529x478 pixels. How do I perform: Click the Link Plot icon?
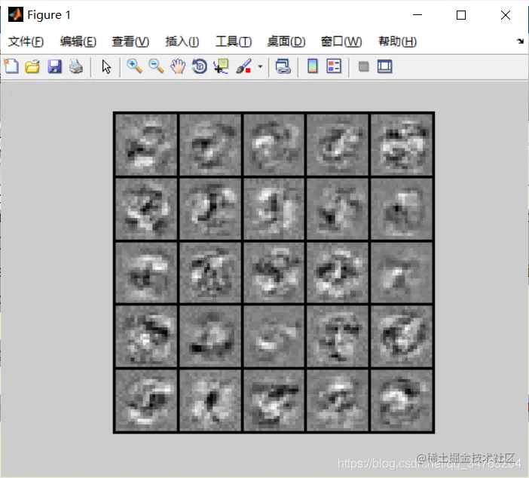pos(283,66)
